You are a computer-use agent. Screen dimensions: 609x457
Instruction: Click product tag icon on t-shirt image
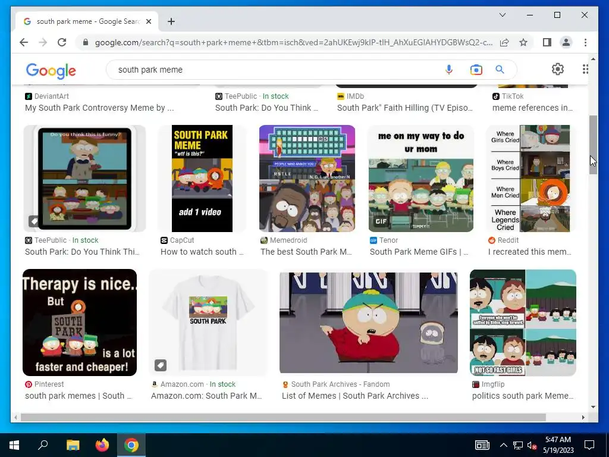[x=161, y=365]
